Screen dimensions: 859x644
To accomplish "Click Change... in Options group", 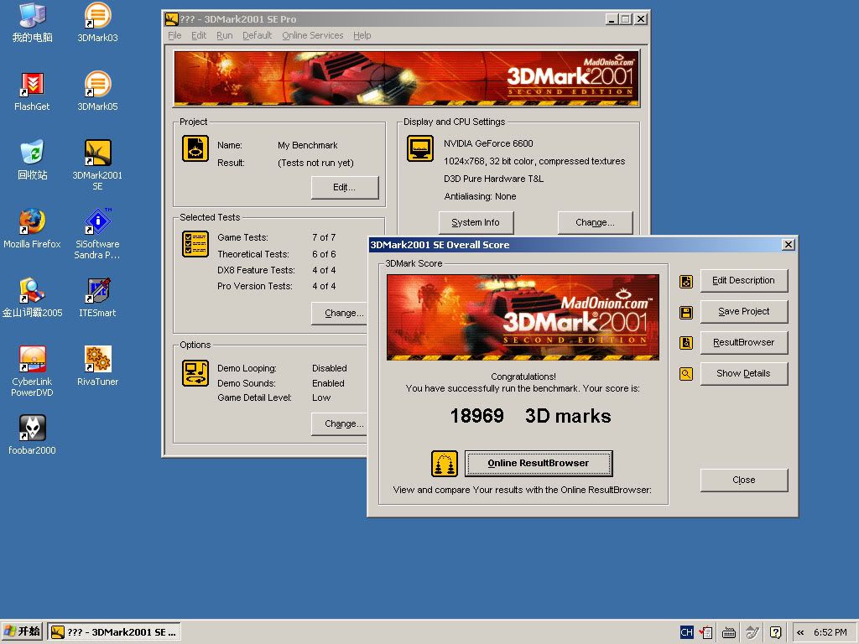I will click(x=340, y=423).
